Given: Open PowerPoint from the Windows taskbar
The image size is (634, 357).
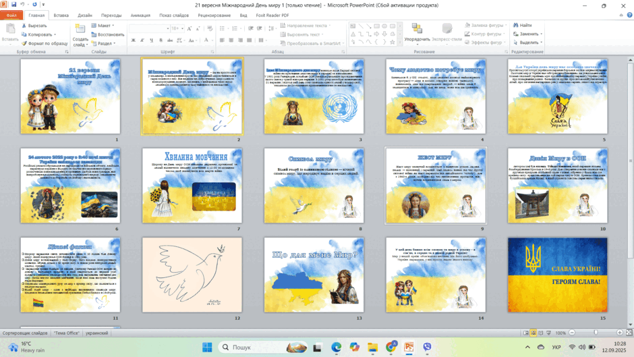Looking at the screenshot, I should [x=409, y=347].
